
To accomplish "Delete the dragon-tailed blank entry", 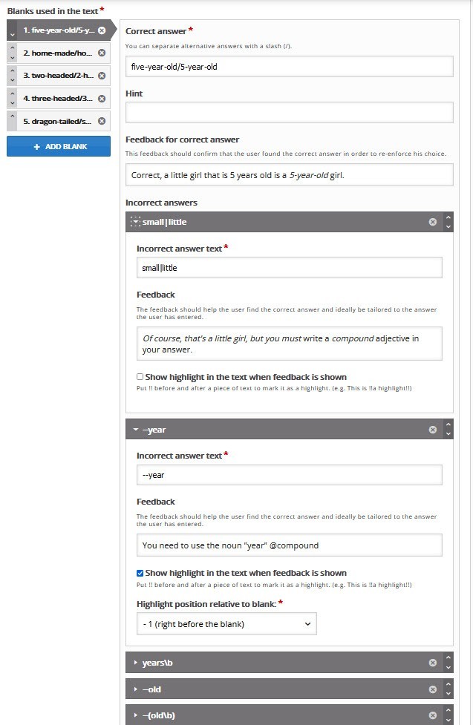I will pyautogui.click(x=102, y=120).
